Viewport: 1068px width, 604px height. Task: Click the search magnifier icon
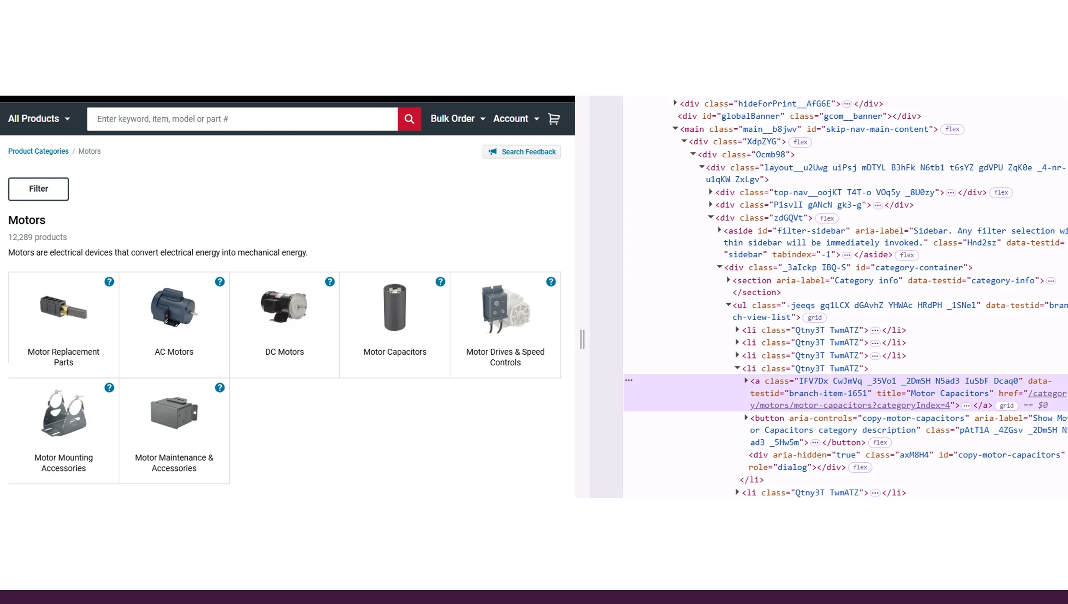coord(409,119)
